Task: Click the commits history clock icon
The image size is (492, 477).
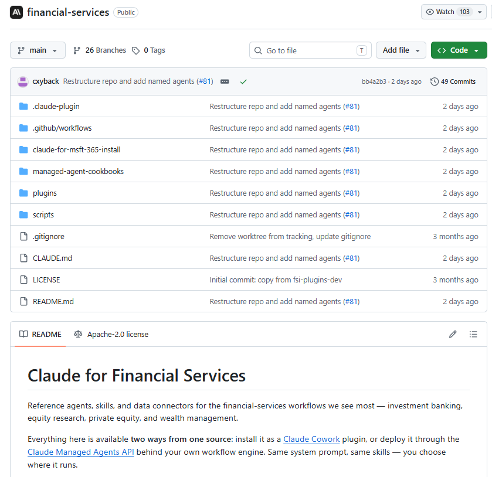Action: 435,81
